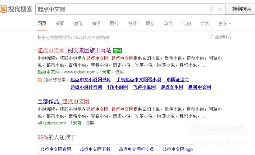Image resolution: width=255 pixels, height=155 pixels.
Task: Open result 起点中文网_阅文集团旗下网站
Action: point(74,50)
